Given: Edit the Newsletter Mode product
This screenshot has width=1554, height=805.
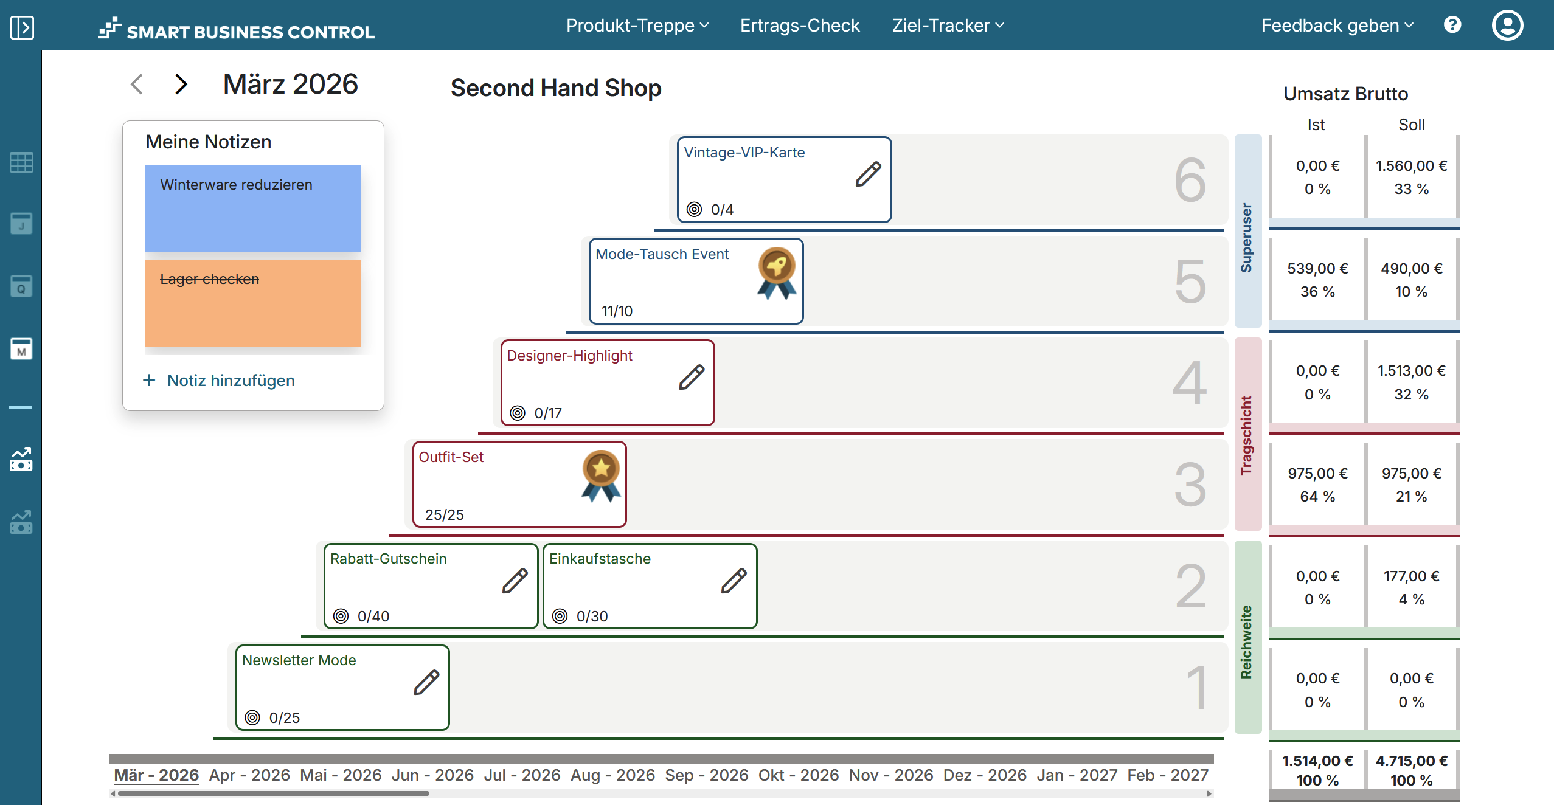Looking at the screenshot, I should (426, 682).
